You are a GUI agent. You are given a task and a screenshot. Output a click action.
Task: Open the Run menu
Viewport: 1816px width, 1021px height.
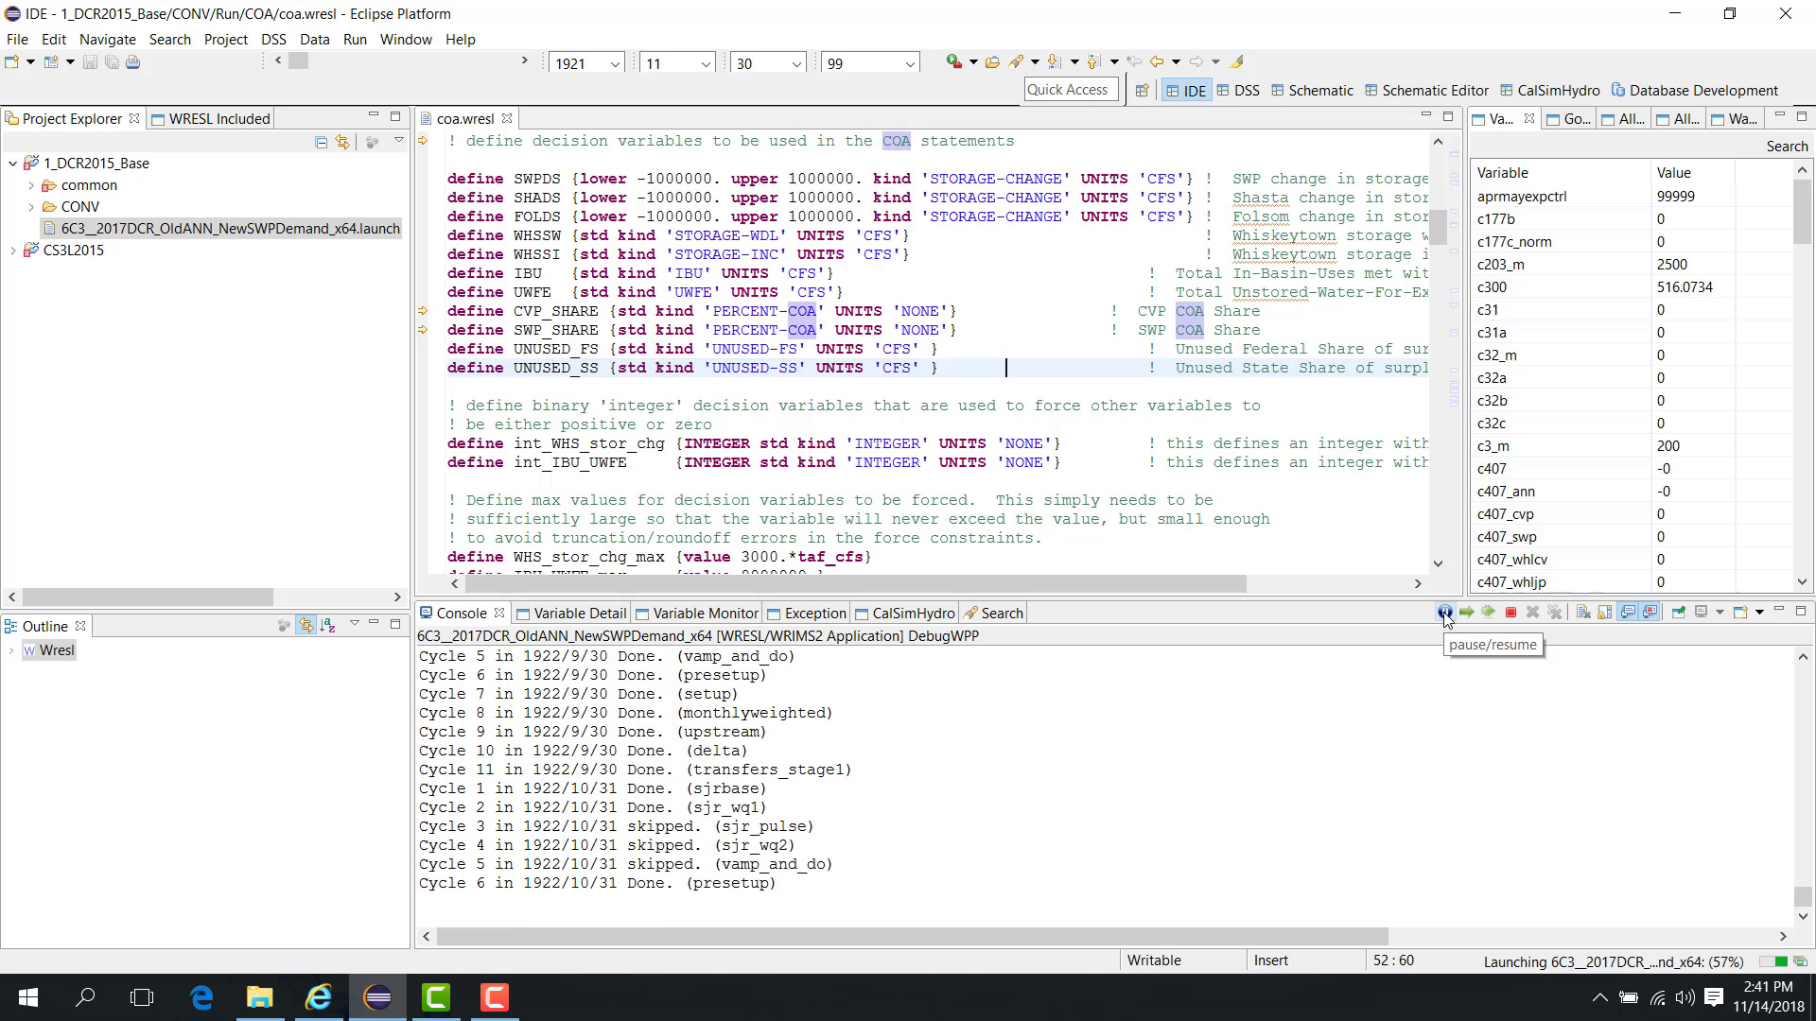(355, 39)
